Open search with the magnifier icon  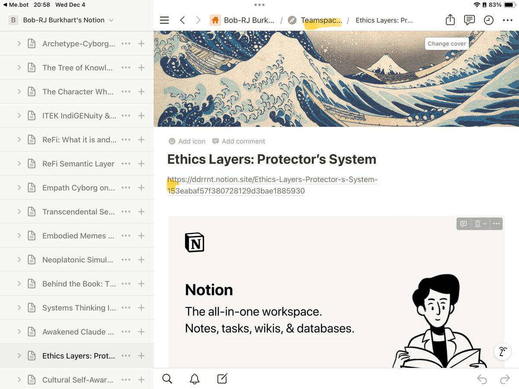(167, 379)
